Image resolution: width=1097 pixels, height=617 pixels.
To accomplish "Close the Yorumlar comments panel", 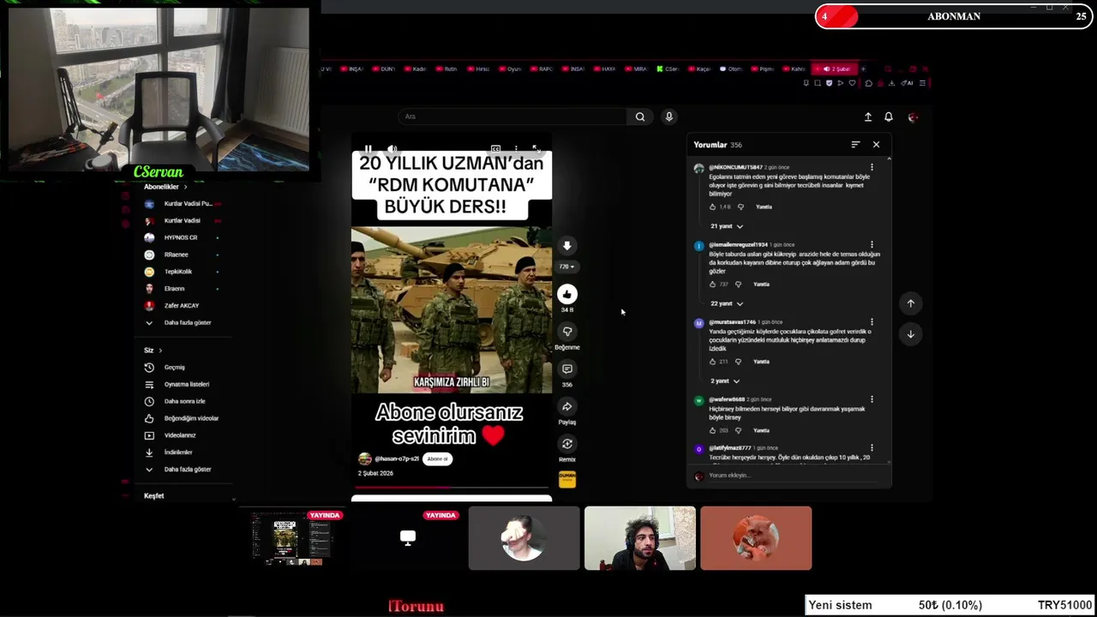I will point(876,145).
